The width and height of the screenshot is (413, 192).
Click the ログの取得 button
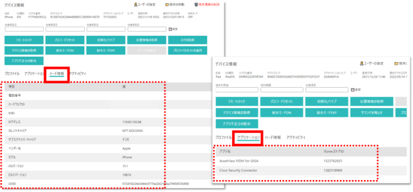[187, 40]
